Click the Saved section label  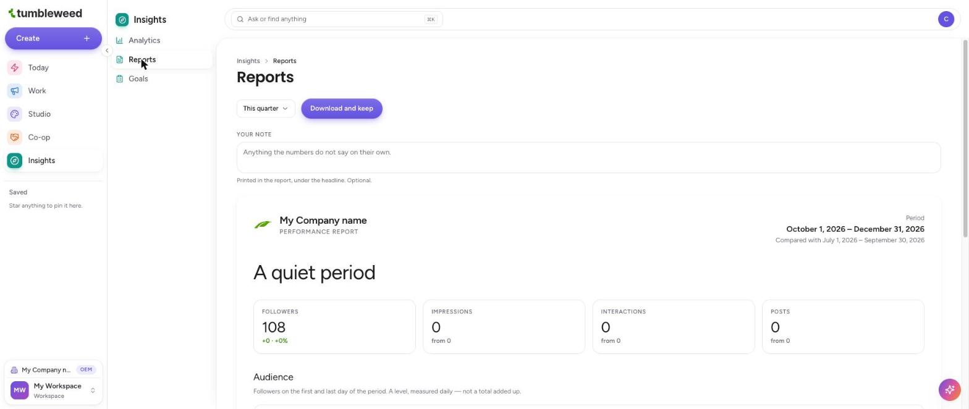[x=18, y=193]
